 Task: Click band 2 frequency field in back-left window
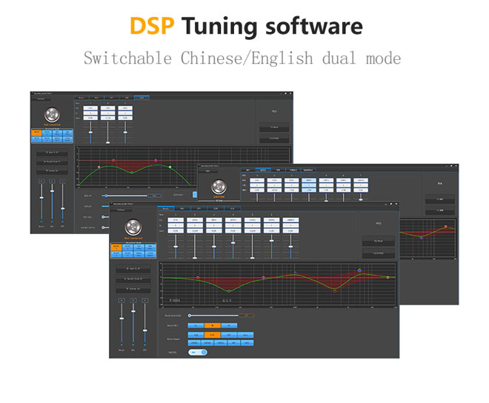[108, 108]
